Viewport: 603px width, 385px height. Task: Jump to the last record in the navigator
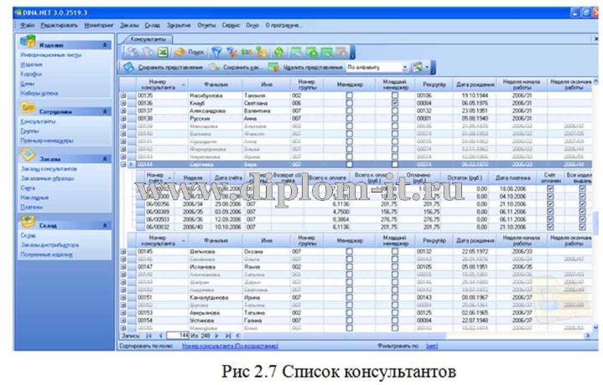[x=228, y=336]
